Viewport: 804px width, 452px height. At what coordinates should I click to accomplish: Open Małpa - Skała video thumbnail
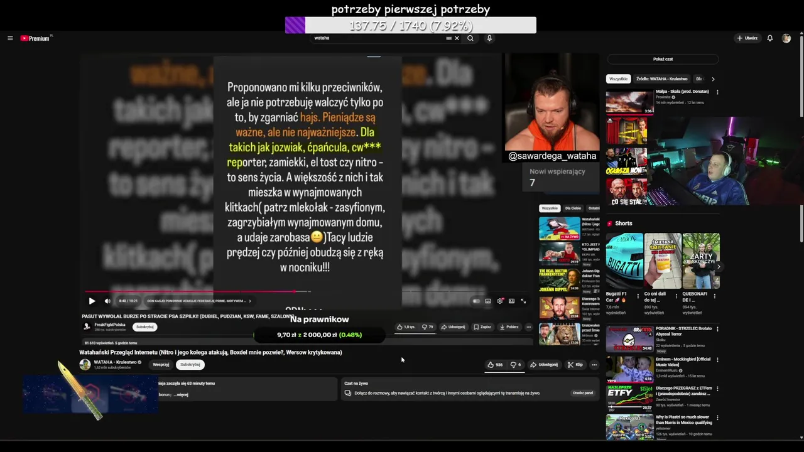[x=630, y=102]
